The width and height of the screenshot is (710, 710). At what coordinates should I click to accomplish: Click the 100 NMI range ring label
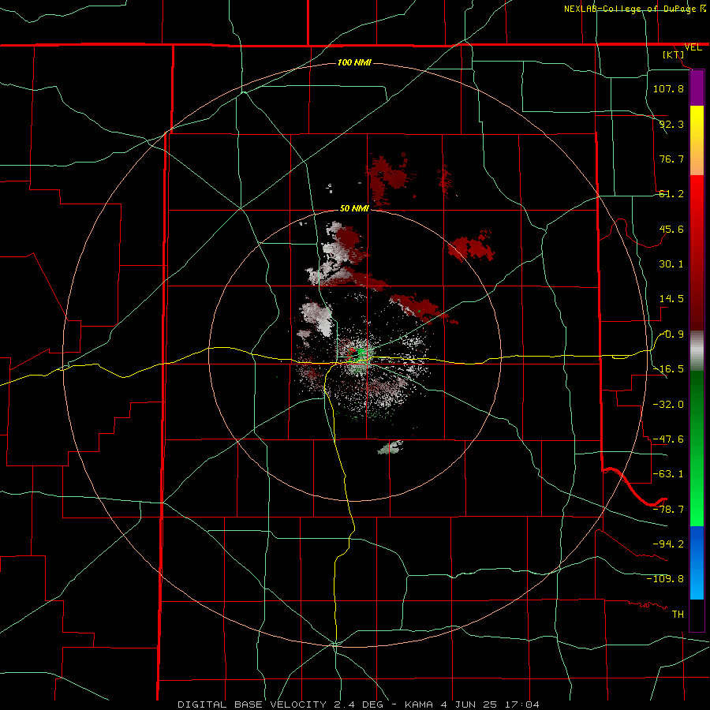354,62
